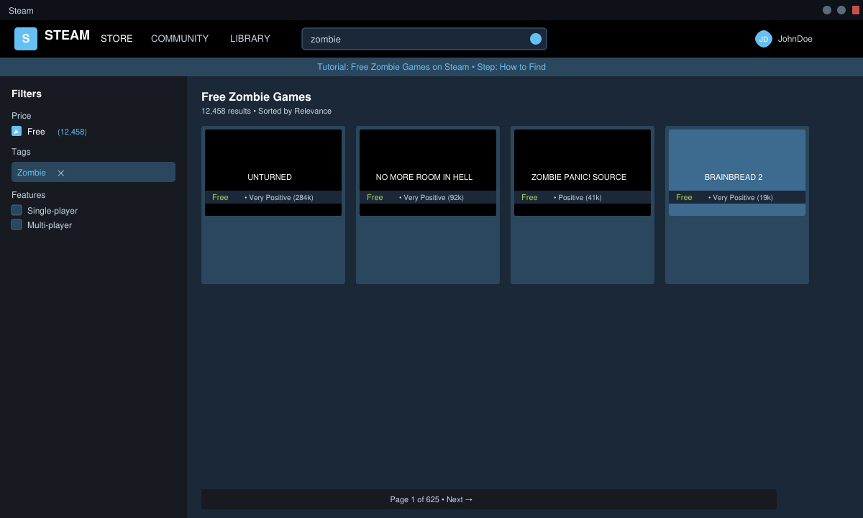This screenshot has height=518, width=863.
Task: Open the STORE menu
Action: click(x=117, y=39)
